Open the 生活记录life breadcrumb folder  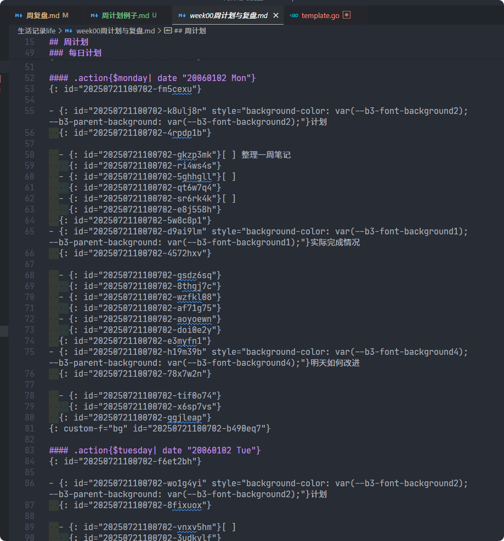pos(37,31)
